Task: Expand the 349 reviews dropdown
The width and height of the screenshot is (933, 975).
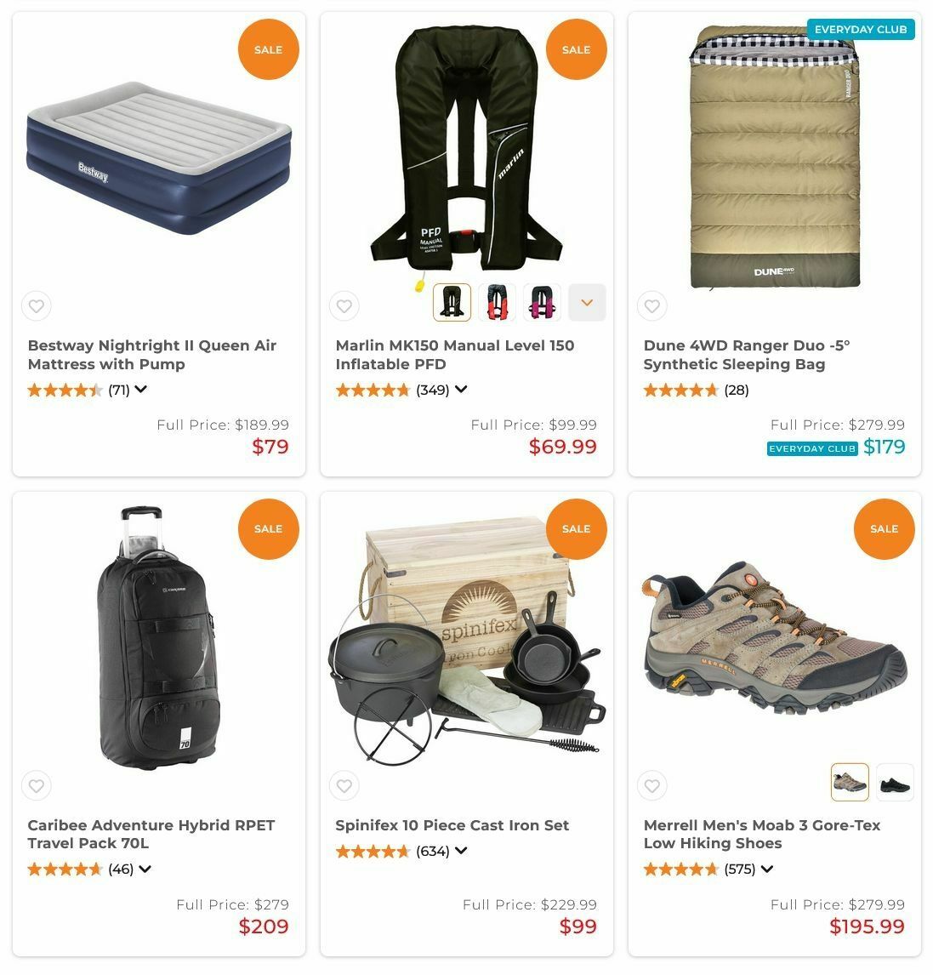Action: [461, 390]
